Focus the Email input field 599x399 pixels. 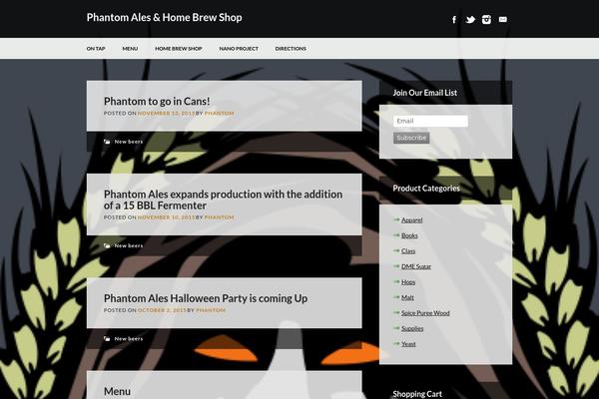click(x=430, y=121)
